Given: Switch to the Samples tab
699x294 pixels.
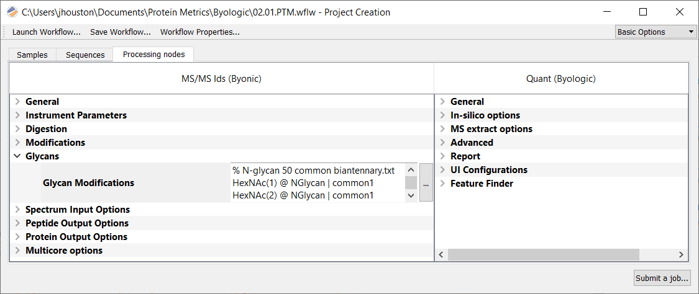Looking at the screenshot, I should pos(32,55).
